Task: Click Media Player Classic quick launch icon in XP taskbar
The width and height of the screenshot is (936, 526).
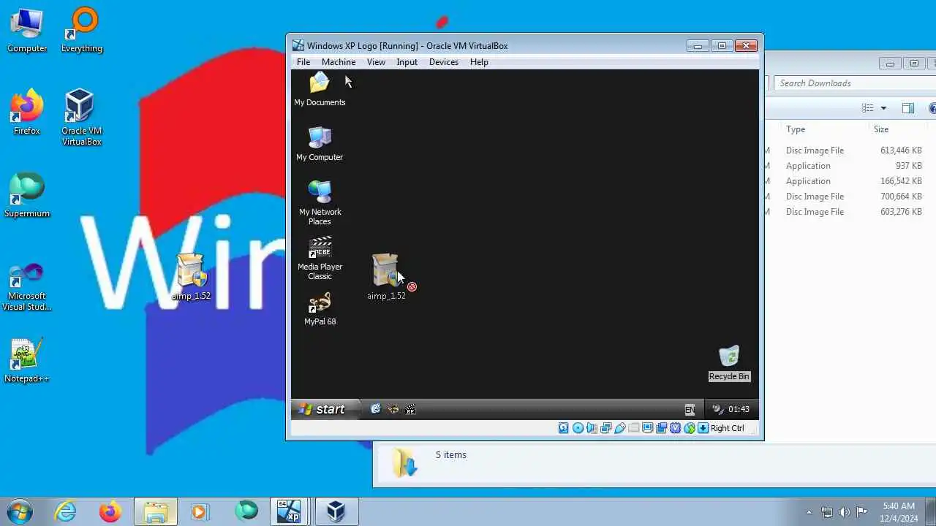Action: (410, 409)
